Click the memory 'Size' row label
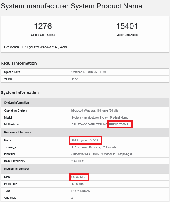The width and height of the screenshot is (170, 202). pos(7,177)
